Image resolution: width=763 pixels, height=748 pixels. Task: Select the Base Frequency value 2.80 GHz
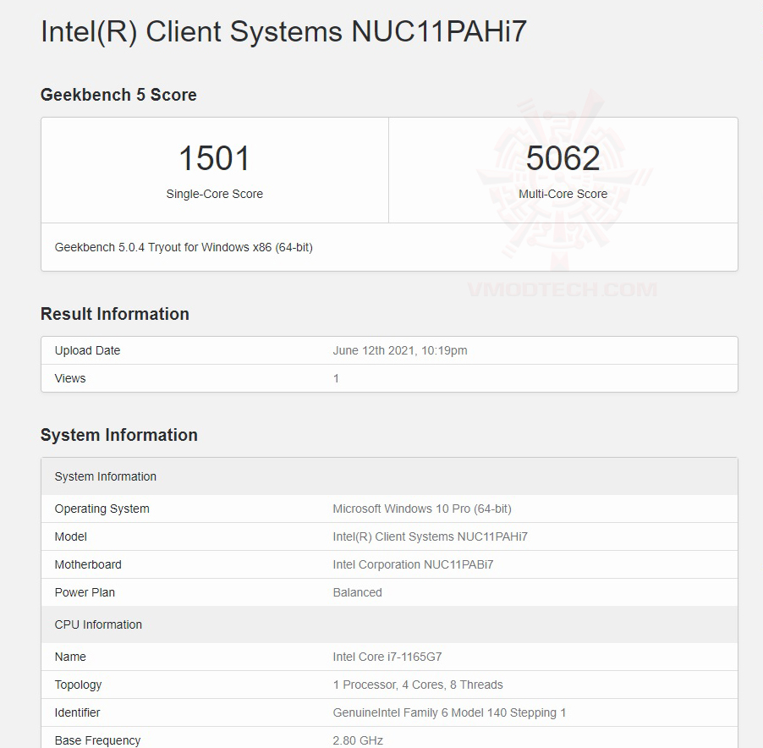click(x=358, y=740)
